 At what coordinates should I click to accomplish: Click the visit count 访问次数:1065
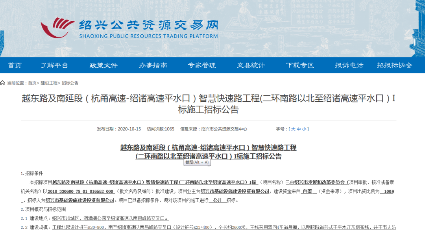(161, 129)
